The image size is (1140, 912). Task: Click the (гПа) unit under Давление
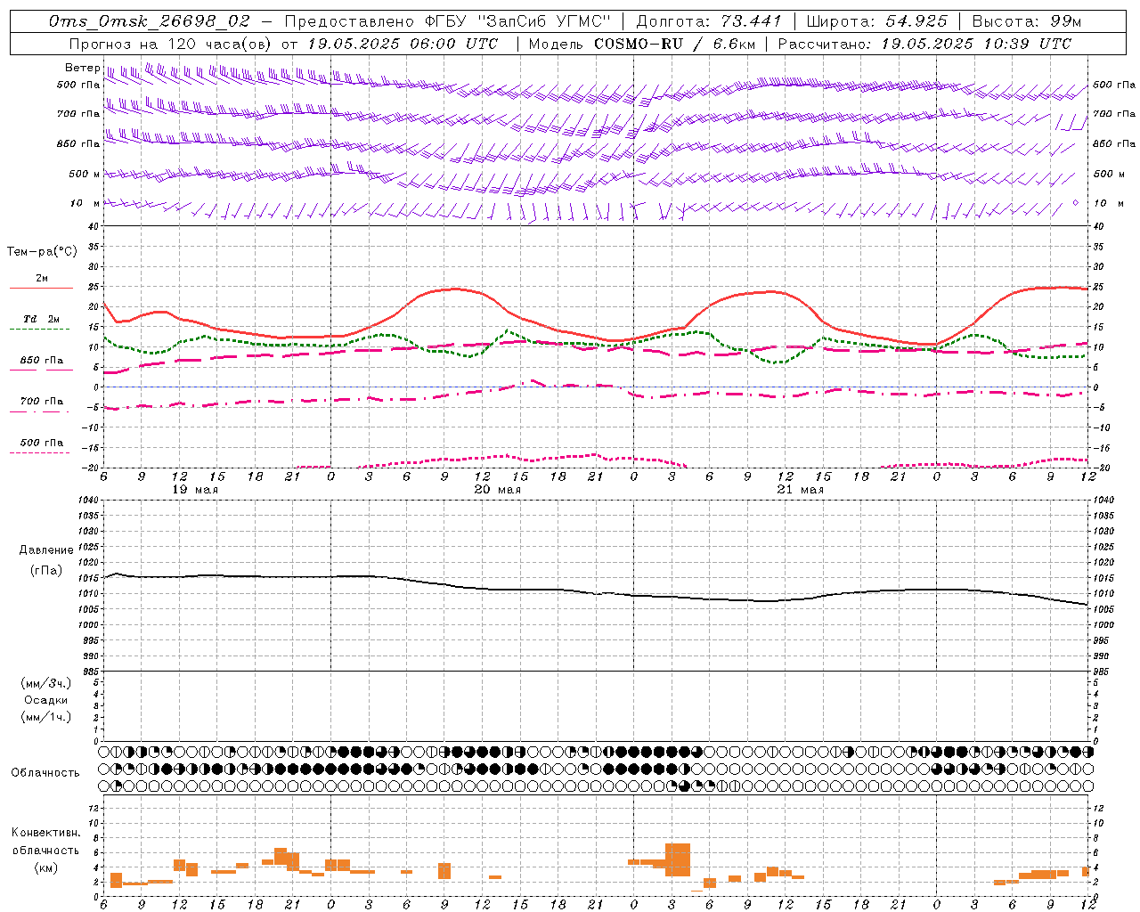tap(45, 570)
